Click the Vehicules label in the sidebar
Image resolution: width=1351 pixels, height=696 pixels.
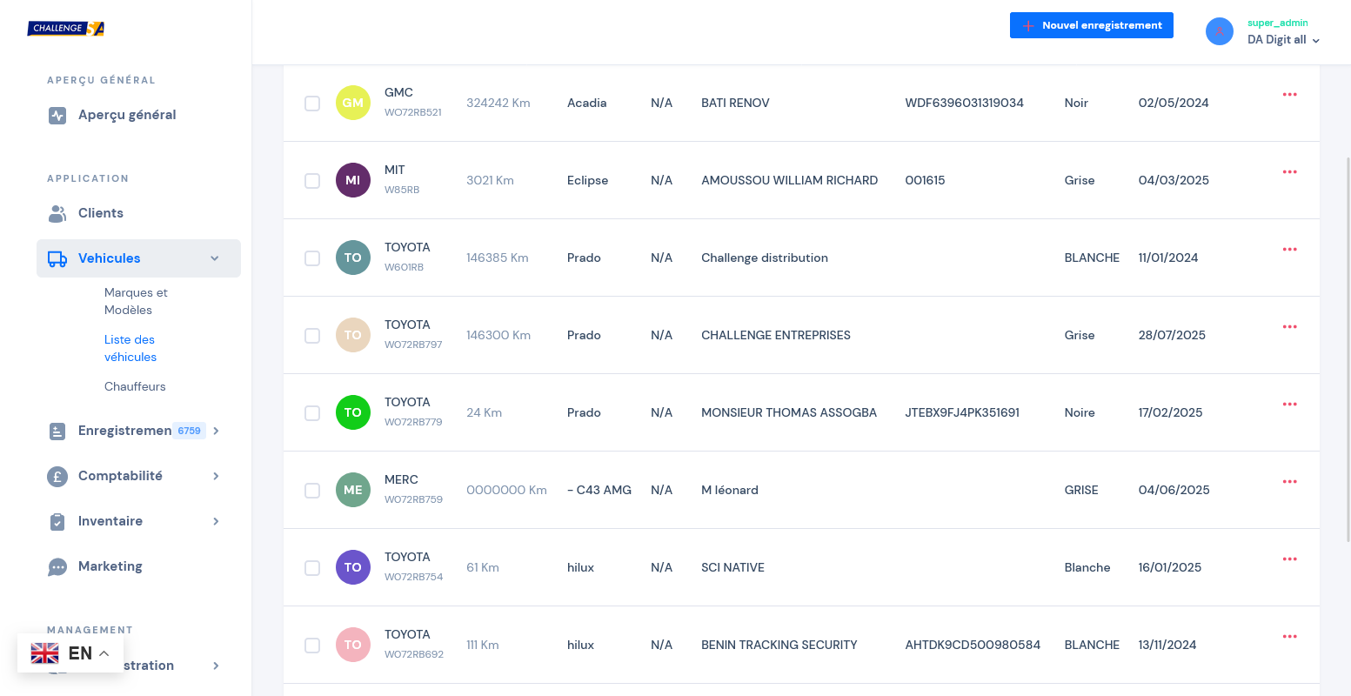point(110,258)
